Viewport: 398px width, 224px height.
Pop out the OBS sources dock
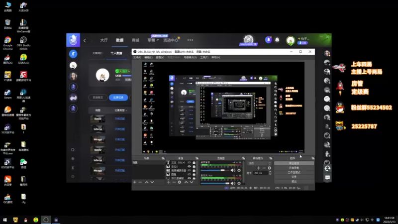tap(197, 158)
